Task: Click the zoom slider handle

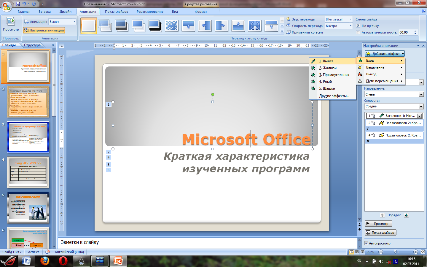Action: coord(395,252)
